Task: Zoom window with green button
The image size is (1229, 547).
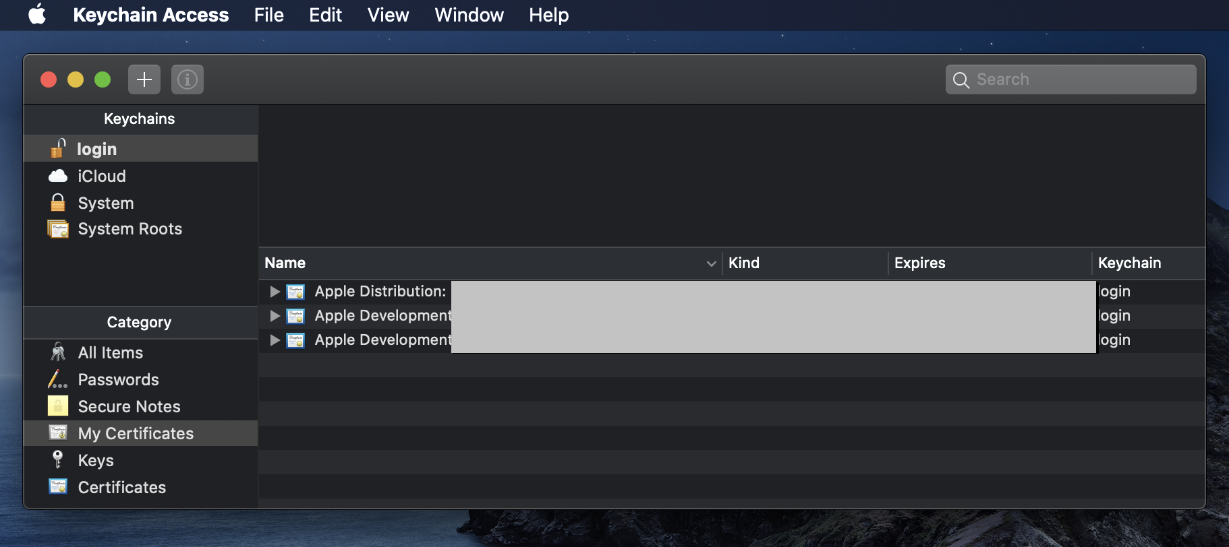Action: 103,79
